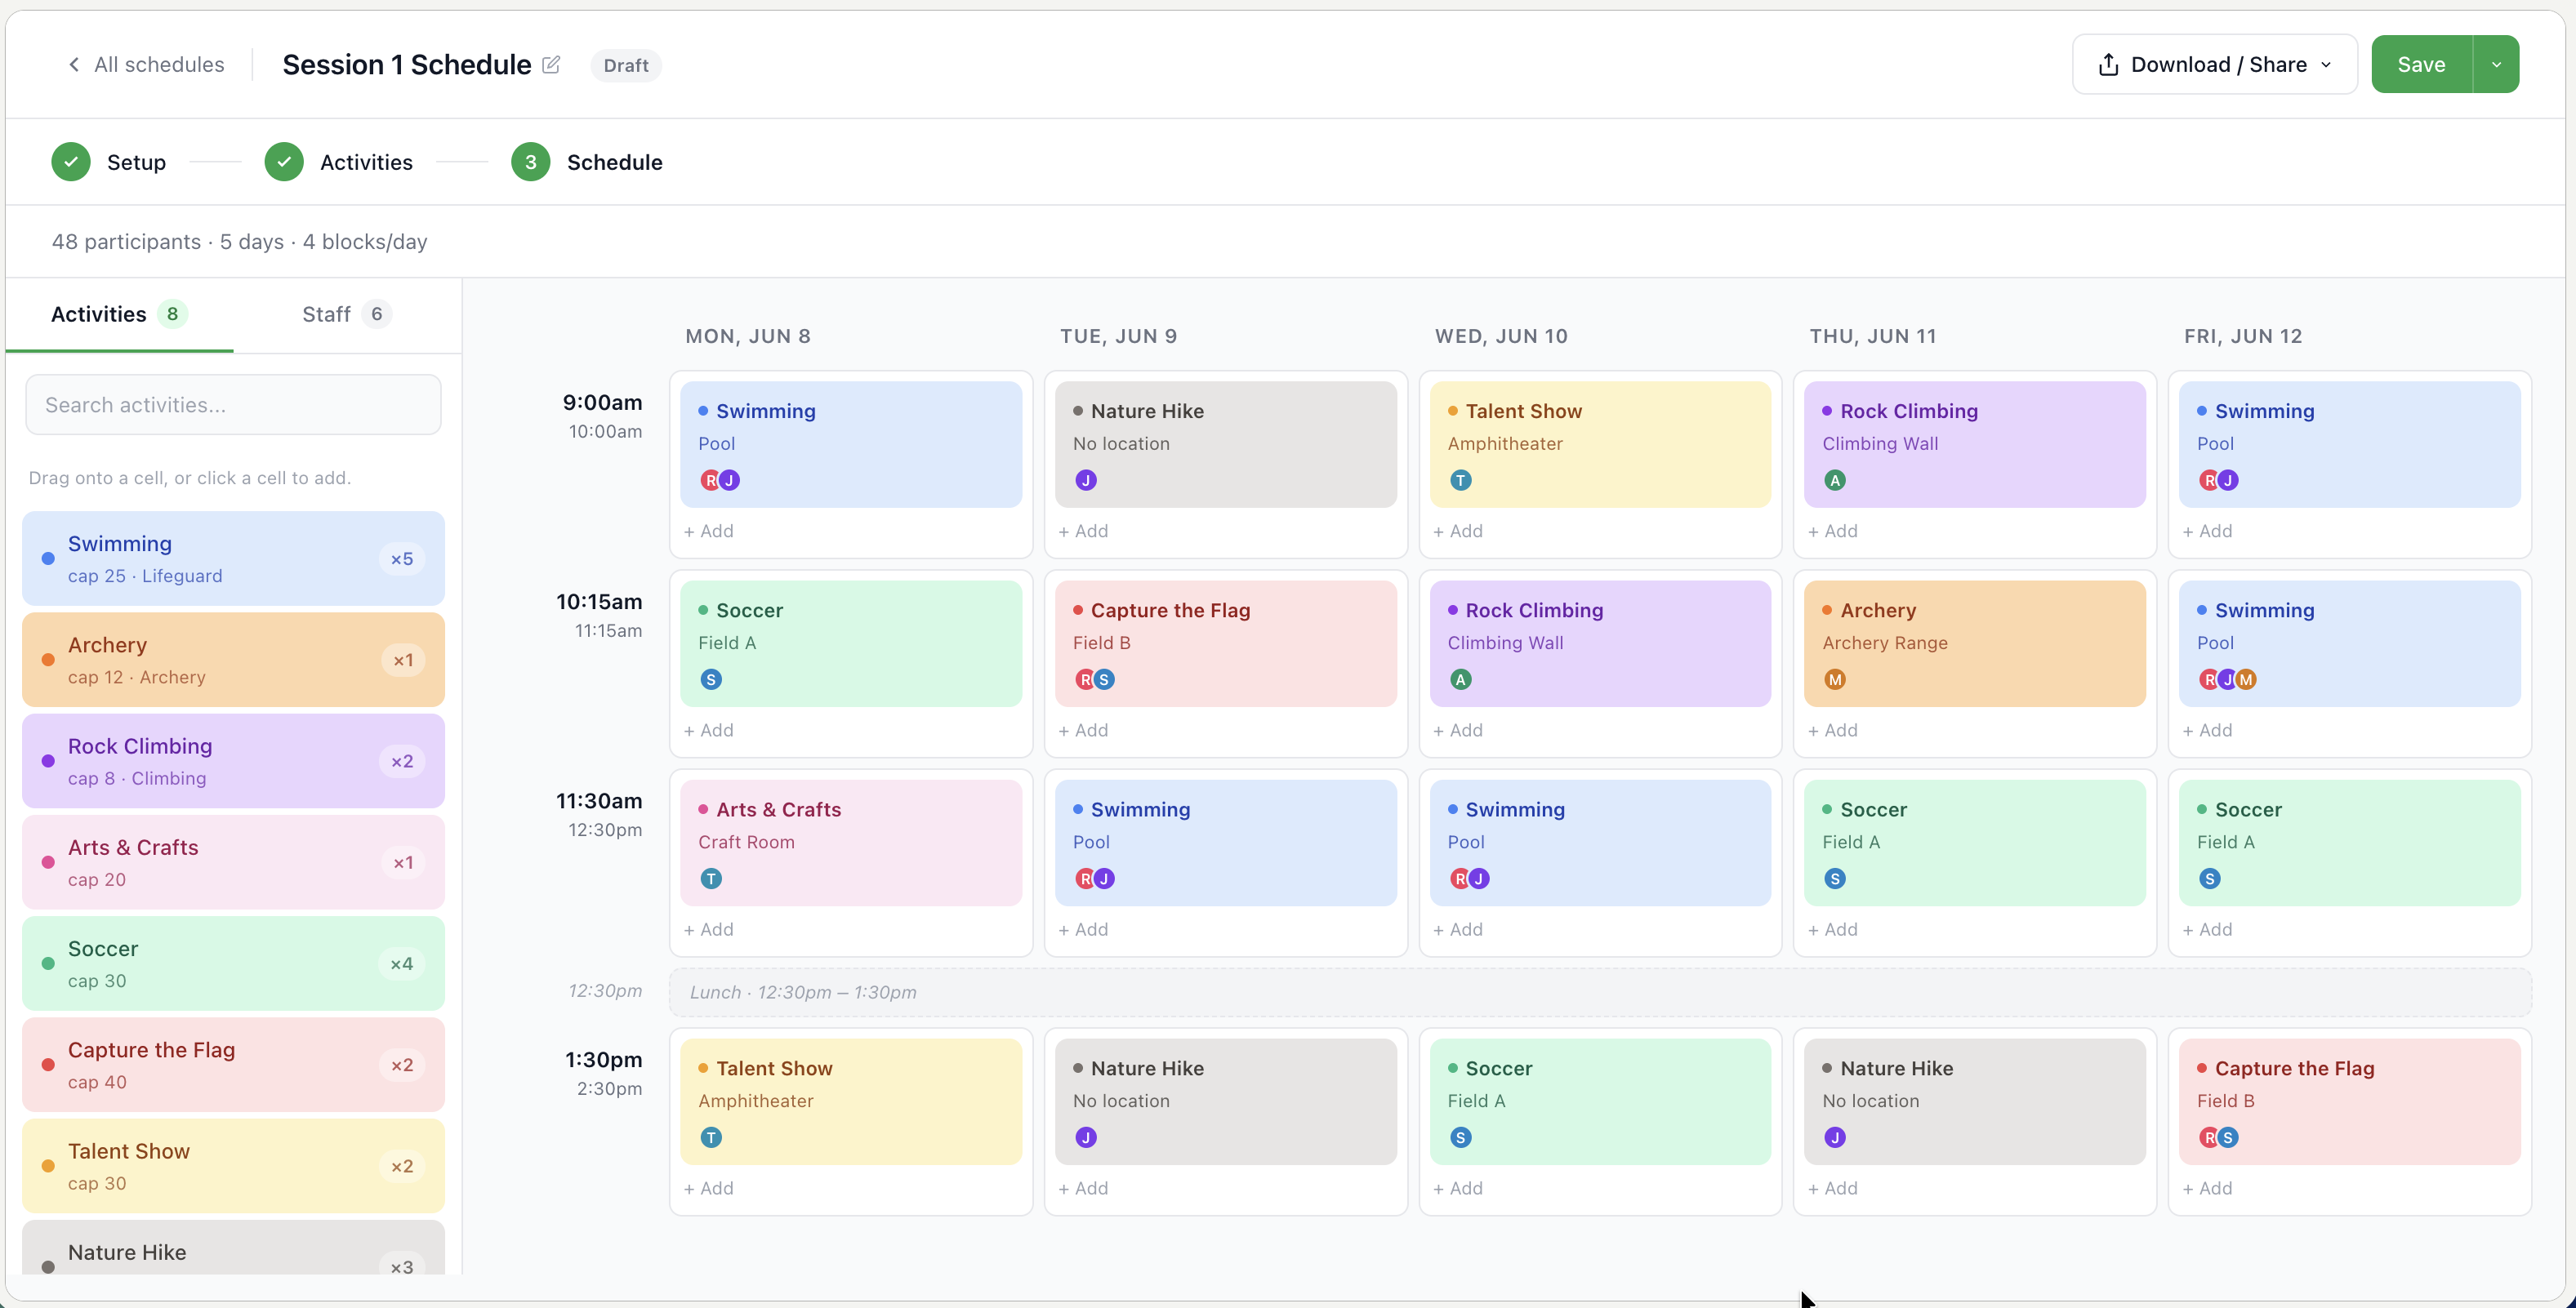The height and width of the screenshot is (1308, 2576).
Task: Open Friday 1:30pm Capture the Flag block
Action: (x=2349, y=1101)
